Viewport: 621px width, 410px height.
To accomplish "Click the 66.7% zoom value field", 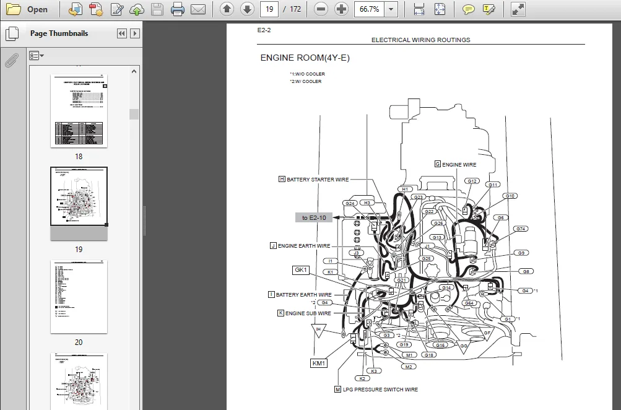I will (369, 9).
